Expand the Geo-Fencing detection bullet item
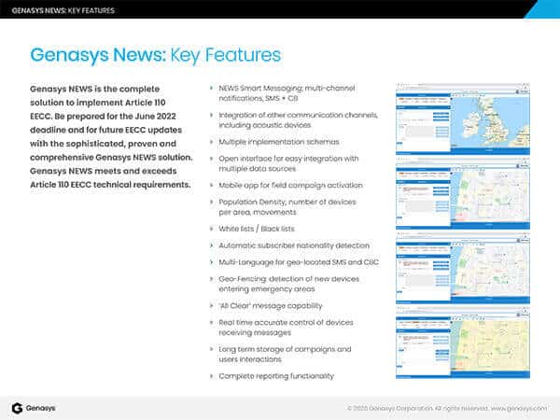The image size is (560, 420). [211, 277]
